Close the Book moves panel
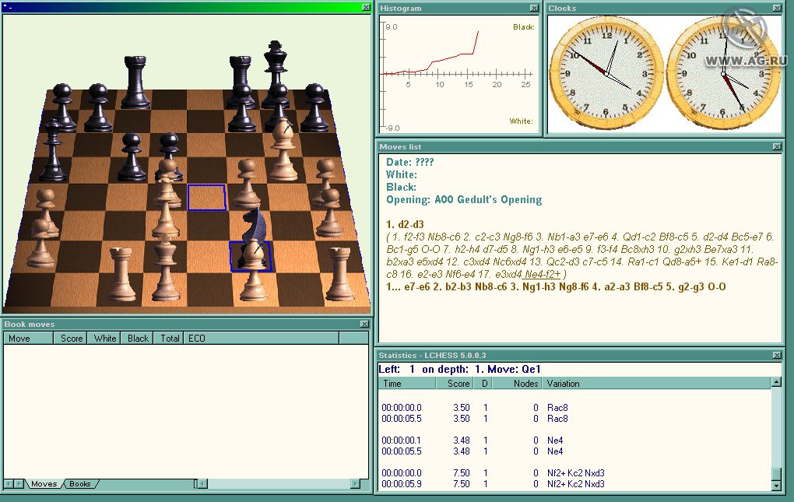The height and width of the screenshot is (502, 794). tap(364, 324)
